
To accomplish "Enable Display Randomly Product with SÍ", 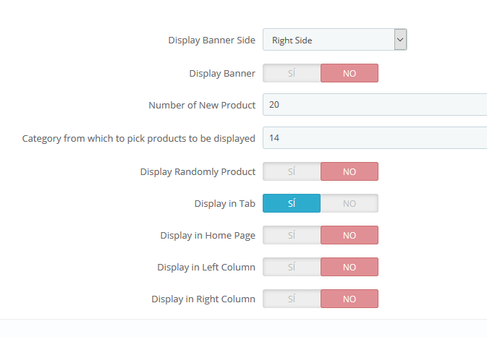I will coord(292,171).
